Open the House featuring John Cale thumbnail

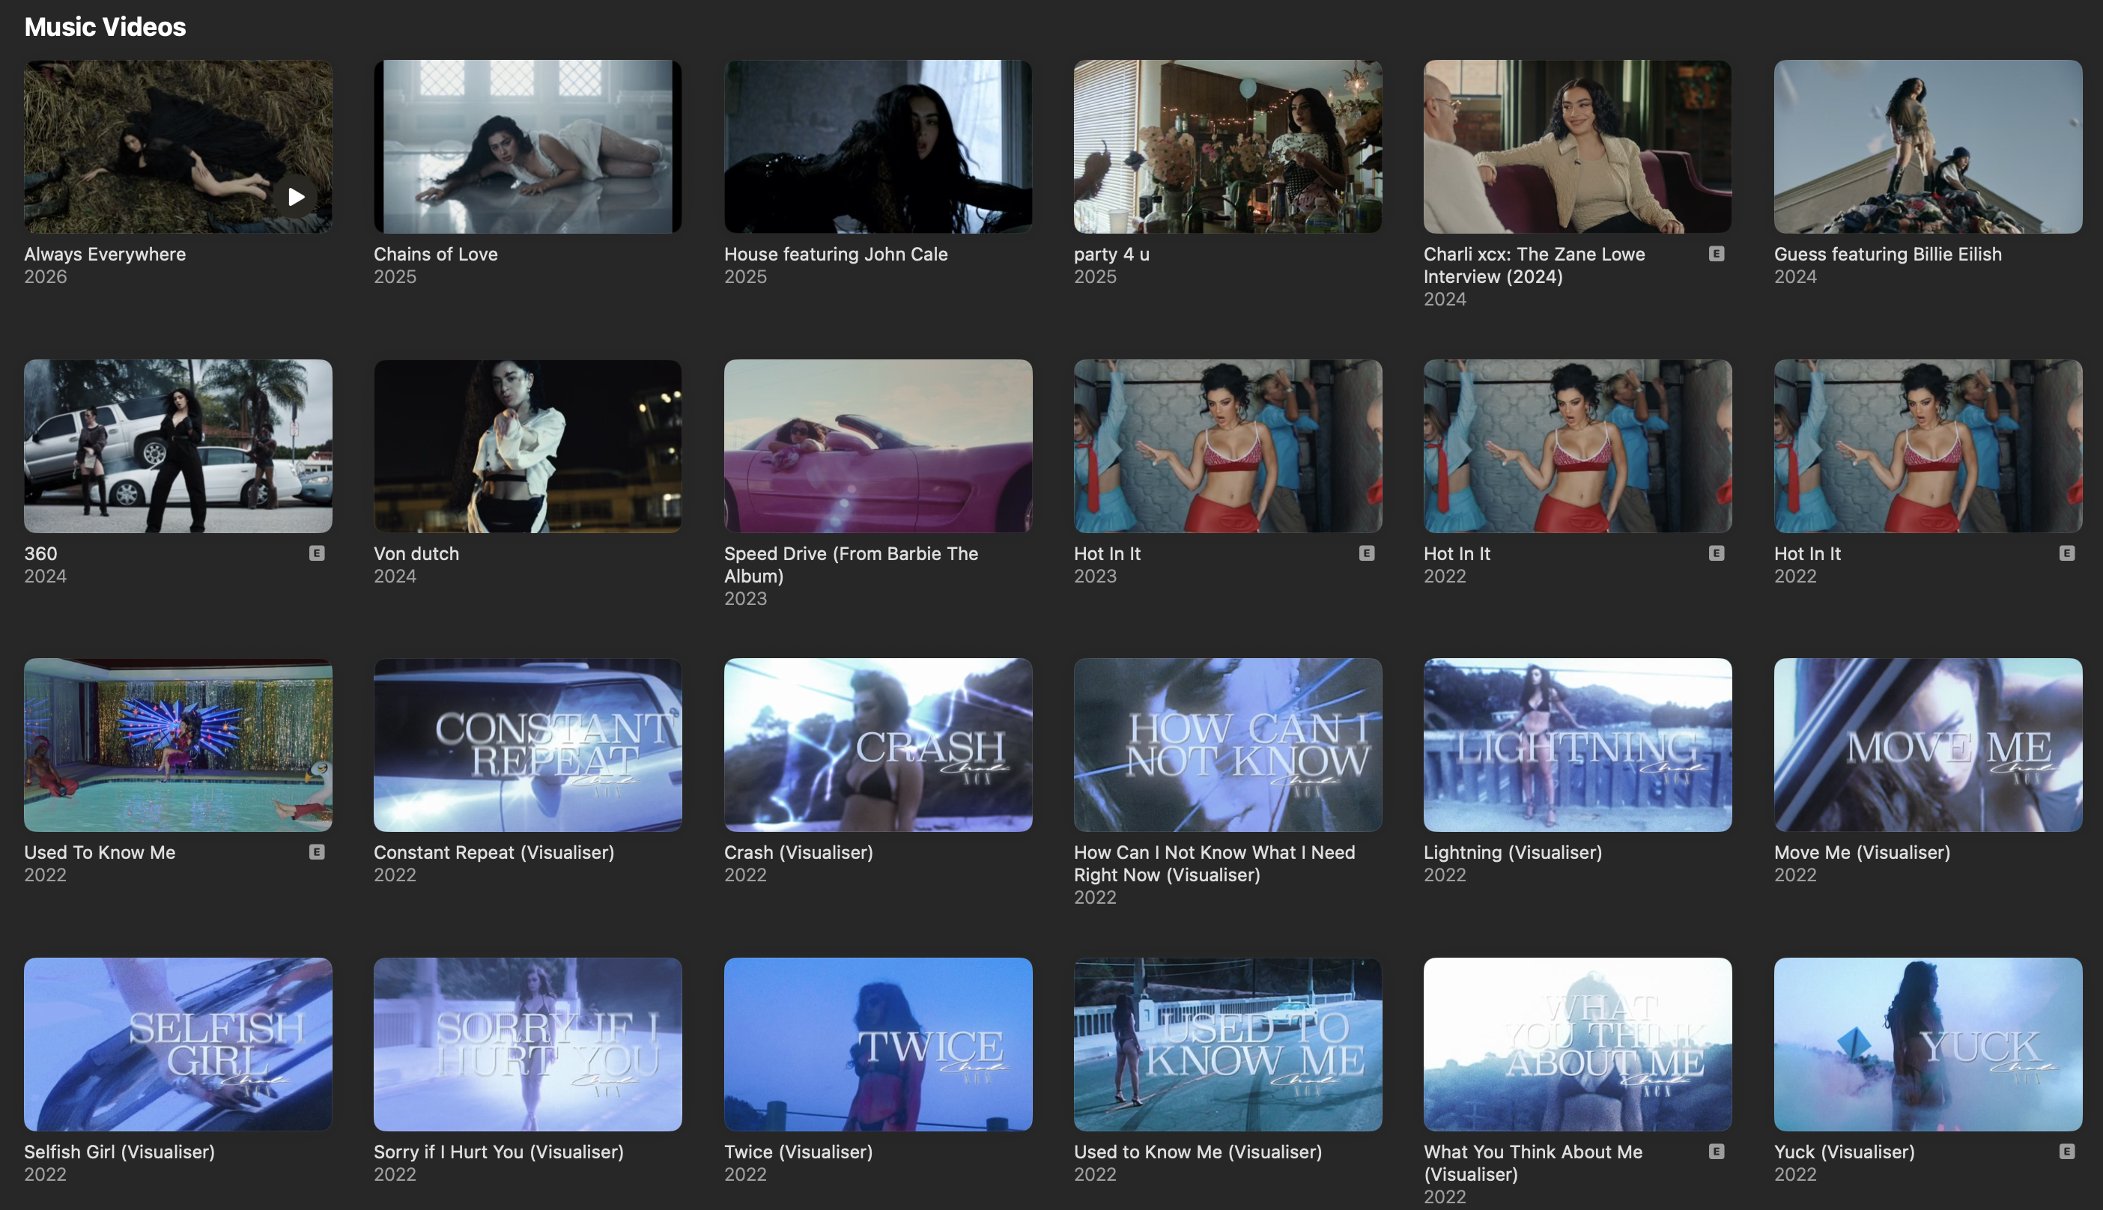pyautogui.click(x=878, y=146)
